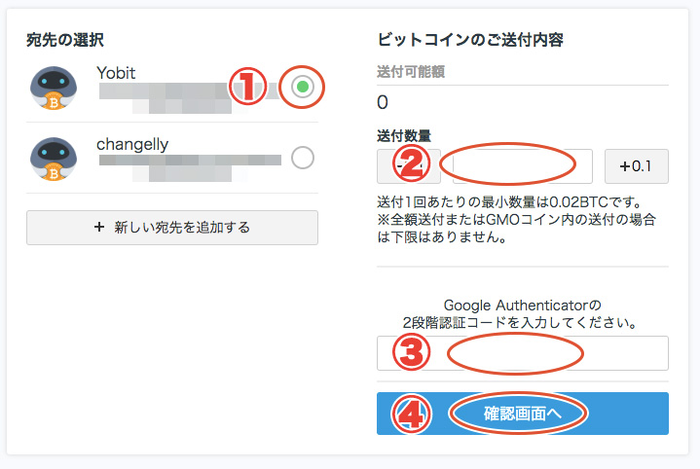
Task: Click the 宛先の選択 heading
Action: click(x=65, y=40)
